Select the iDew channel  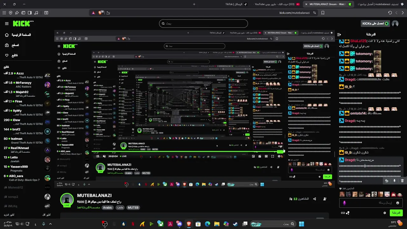(27, 122)
